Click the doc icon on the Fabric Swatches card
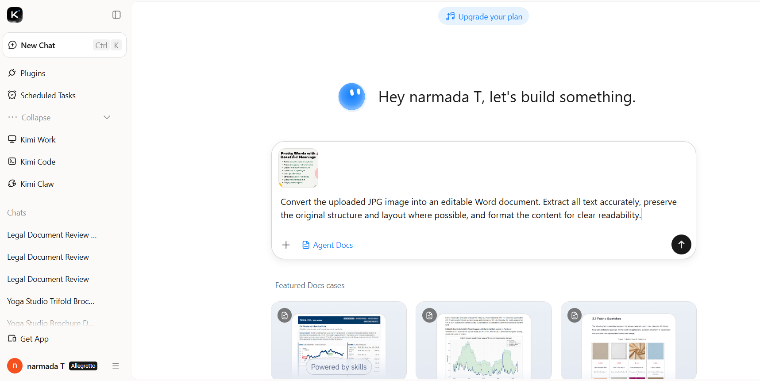 (575, 316)
